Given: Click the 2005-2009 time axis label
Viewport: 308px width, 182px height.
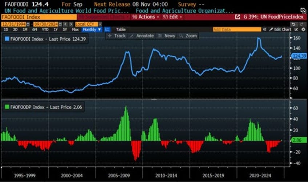Looking at the screenshot, I should pos(119,175).
